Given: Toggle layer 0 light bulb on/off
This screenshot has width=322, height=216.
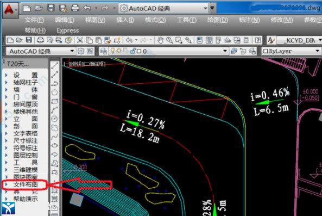Looking at the screenshot, I should 112,51.
